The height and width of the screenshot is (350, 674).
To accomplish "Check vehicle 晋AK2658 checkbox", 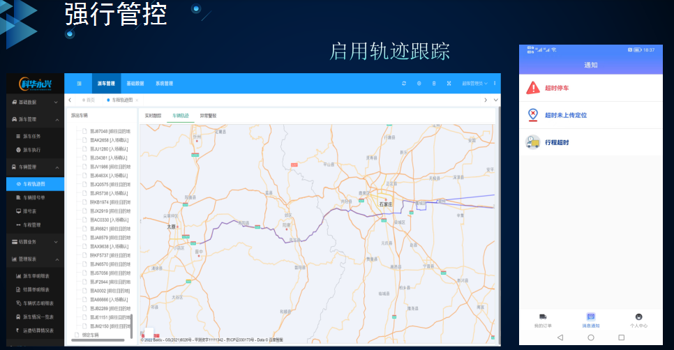I will 84,140.
